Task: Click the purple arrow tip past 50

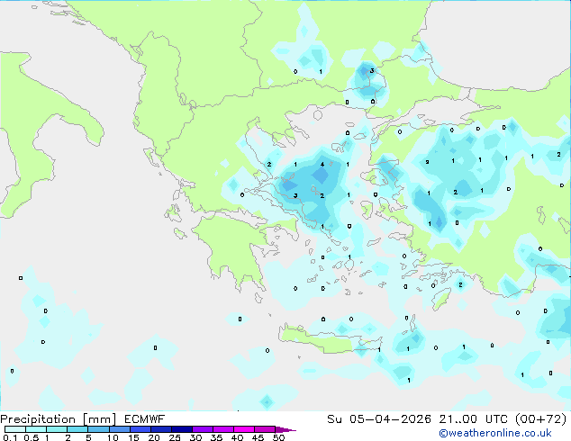Action: coord(285,429)
